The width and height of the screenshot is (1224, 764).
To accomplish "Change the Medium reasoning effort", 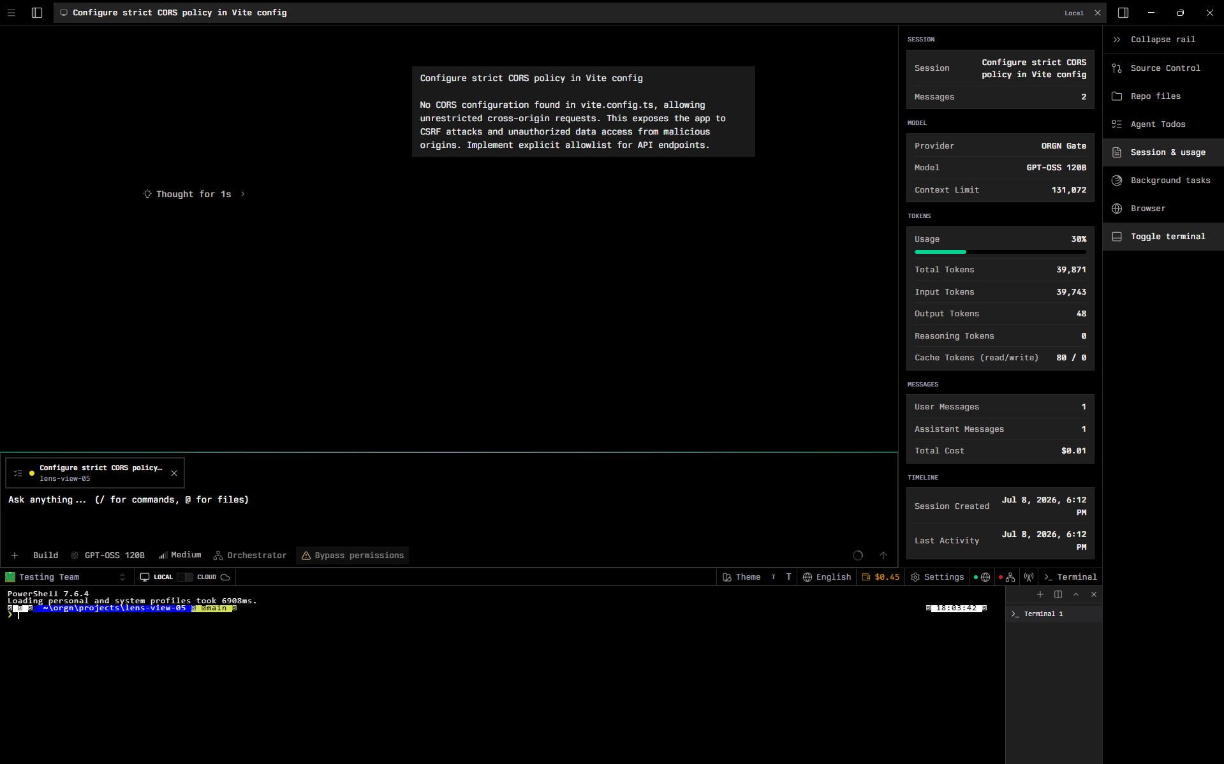I will 180,555.
